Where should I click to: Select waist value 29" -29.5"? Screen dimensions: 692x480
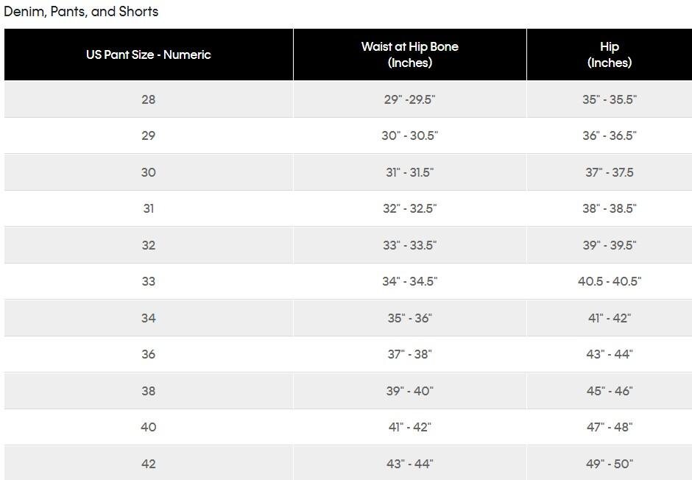tap(409, 99)
